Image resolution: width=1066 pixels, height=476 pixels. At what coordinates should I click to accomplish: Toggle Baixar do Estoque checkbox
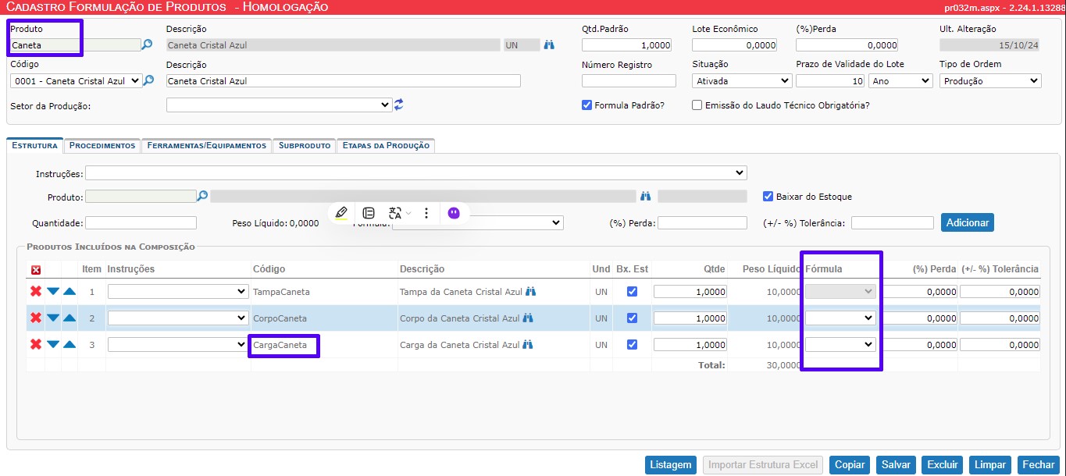[x=768, y=197]
